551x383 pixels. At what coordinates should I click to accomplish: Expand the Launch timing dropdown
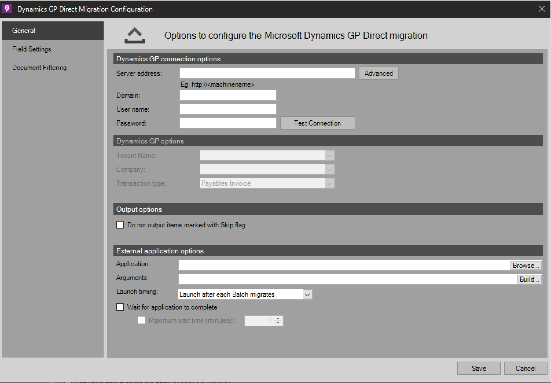pyautogui.click(x=307, y=294)
